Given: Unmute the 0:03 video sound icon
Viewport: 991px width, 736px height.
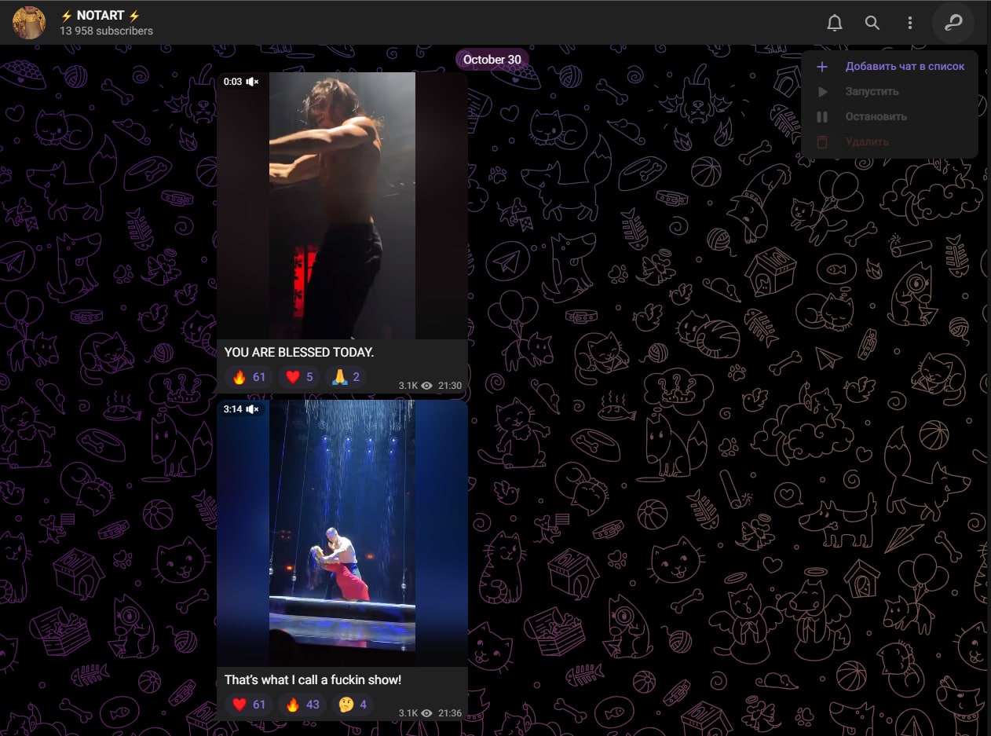Looking at the screenshot, I should point(253,82).
